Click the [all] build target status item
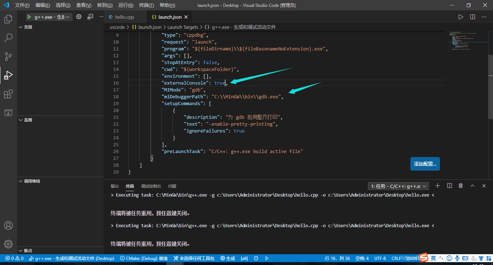 tap(244, 258)
